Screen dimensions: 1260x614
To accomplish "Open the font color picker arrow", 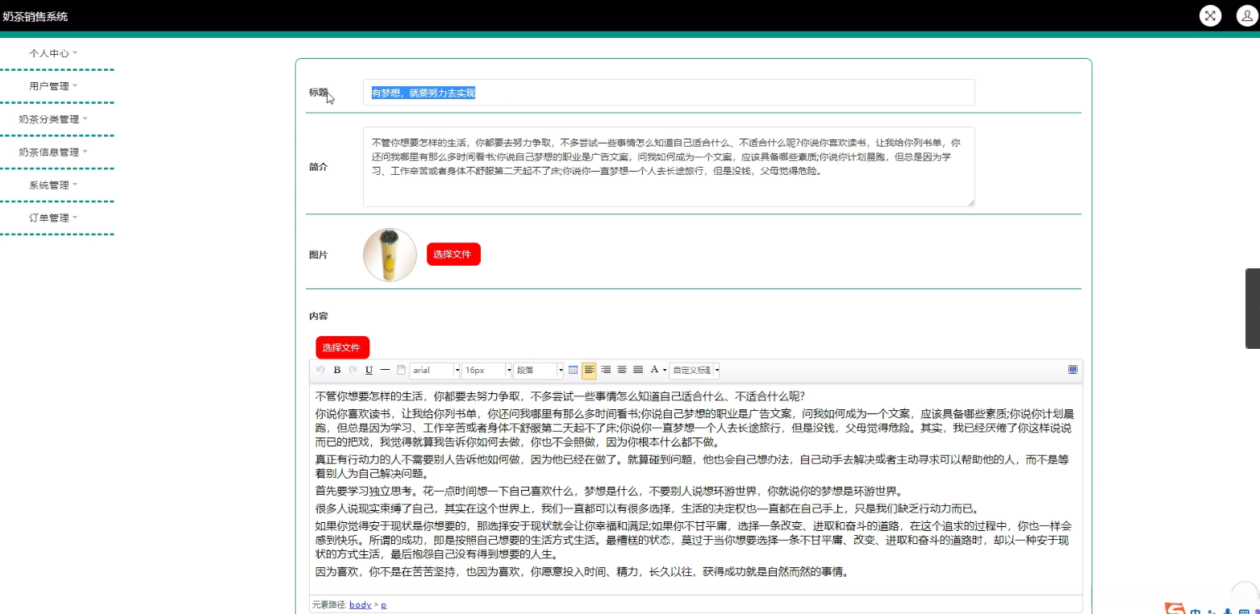I will click(x=665, y=370).
